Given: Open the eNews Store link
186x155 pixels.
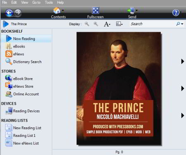Looking at the screenshot, I should [23, 86].
